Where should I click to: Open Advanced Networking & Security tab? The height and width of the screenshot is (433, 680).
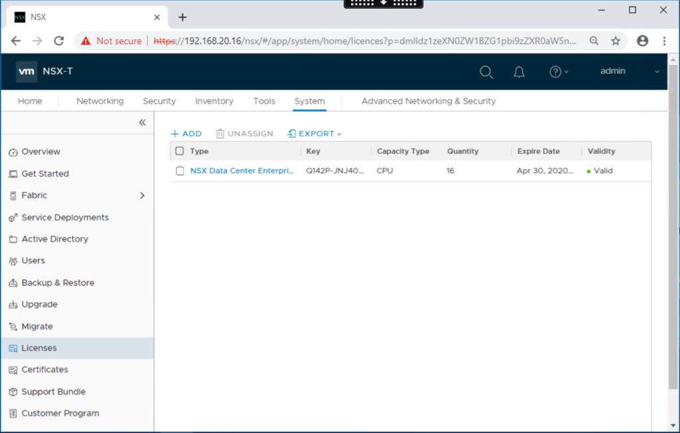pyautogui.click(x=428, y=101)
